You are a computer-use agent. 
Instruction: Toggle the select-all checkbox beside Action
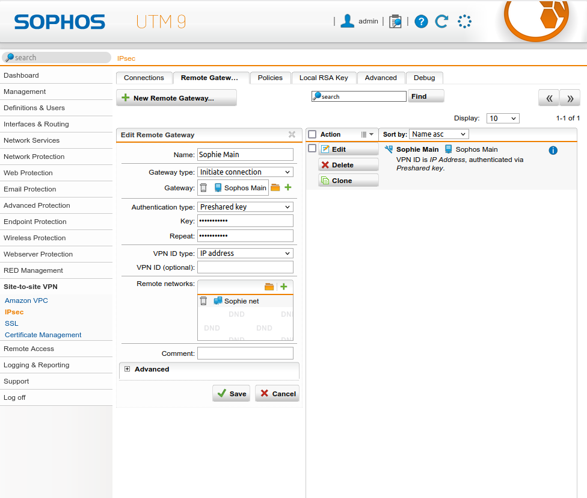312,134
